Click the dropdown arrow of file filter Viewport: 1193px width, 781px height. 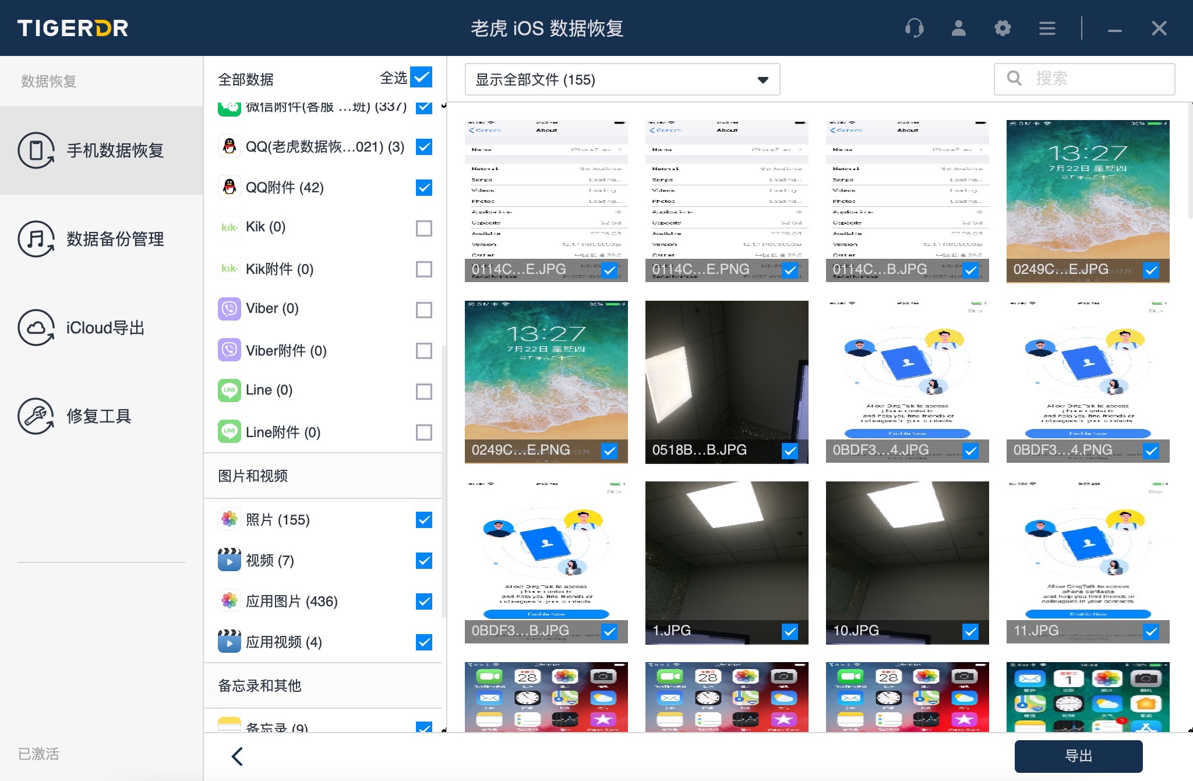coord(763,80)
